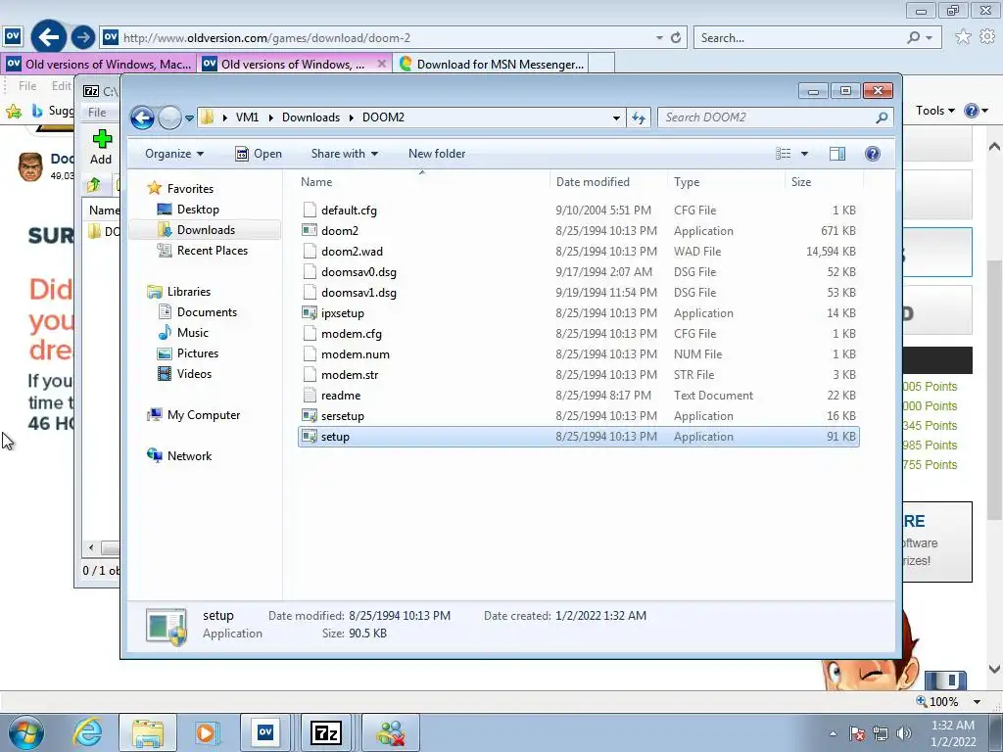Expand the address bar history dropdown arrow
This screenshot has width=1003, height=752.
tap(616, 117)
